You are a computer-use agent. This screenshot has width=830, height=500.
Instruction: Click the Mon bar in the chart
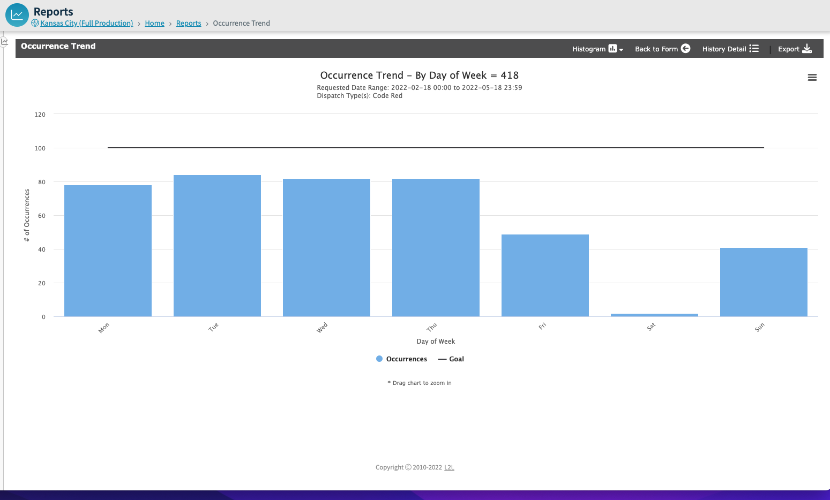coord(108,251)
